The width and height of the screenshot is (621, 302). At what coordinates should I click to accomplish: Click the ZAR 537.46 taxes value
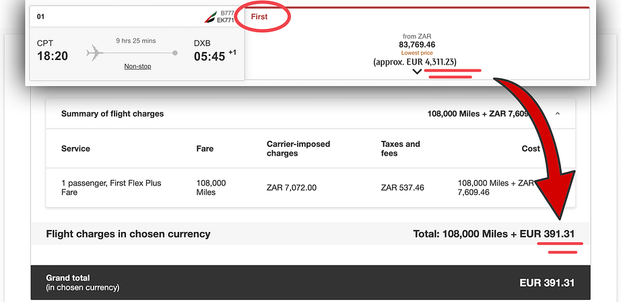[402, 187]
